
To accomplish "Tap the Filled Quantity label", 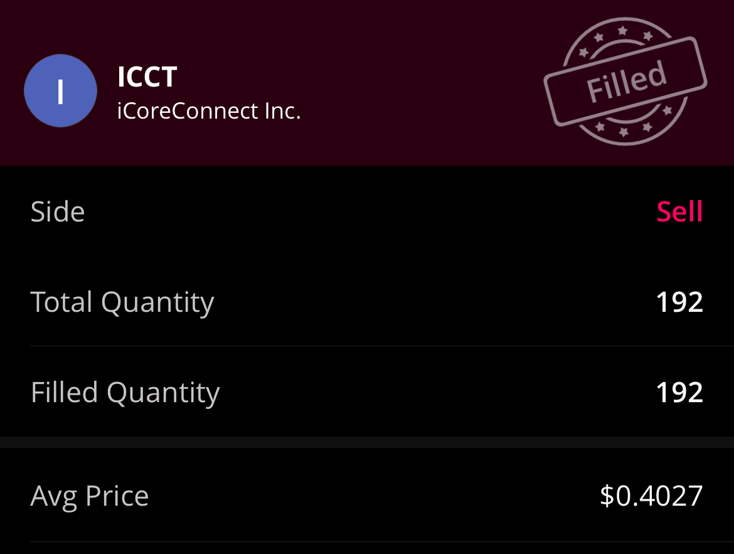I will (x=125, y=393).
